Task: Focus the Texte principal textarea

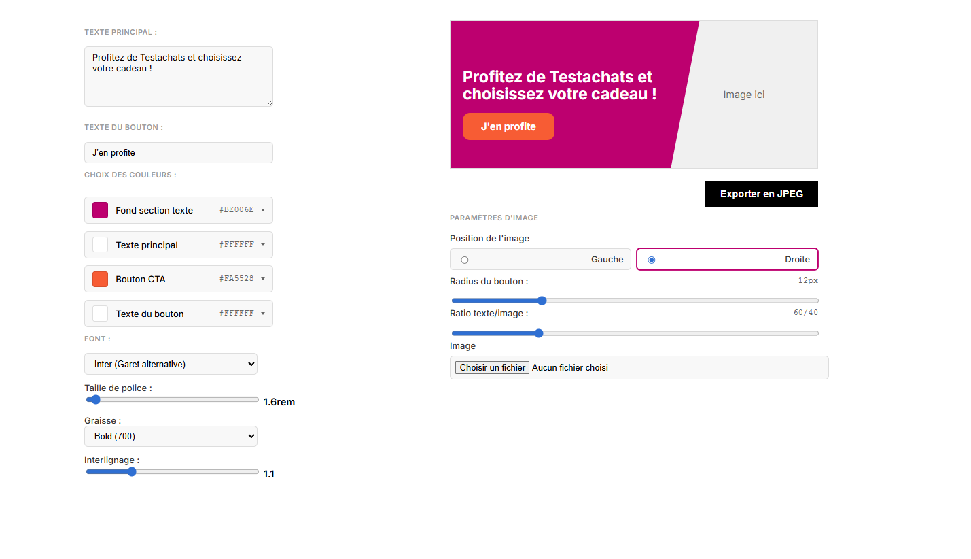Action: click(179, 76)
